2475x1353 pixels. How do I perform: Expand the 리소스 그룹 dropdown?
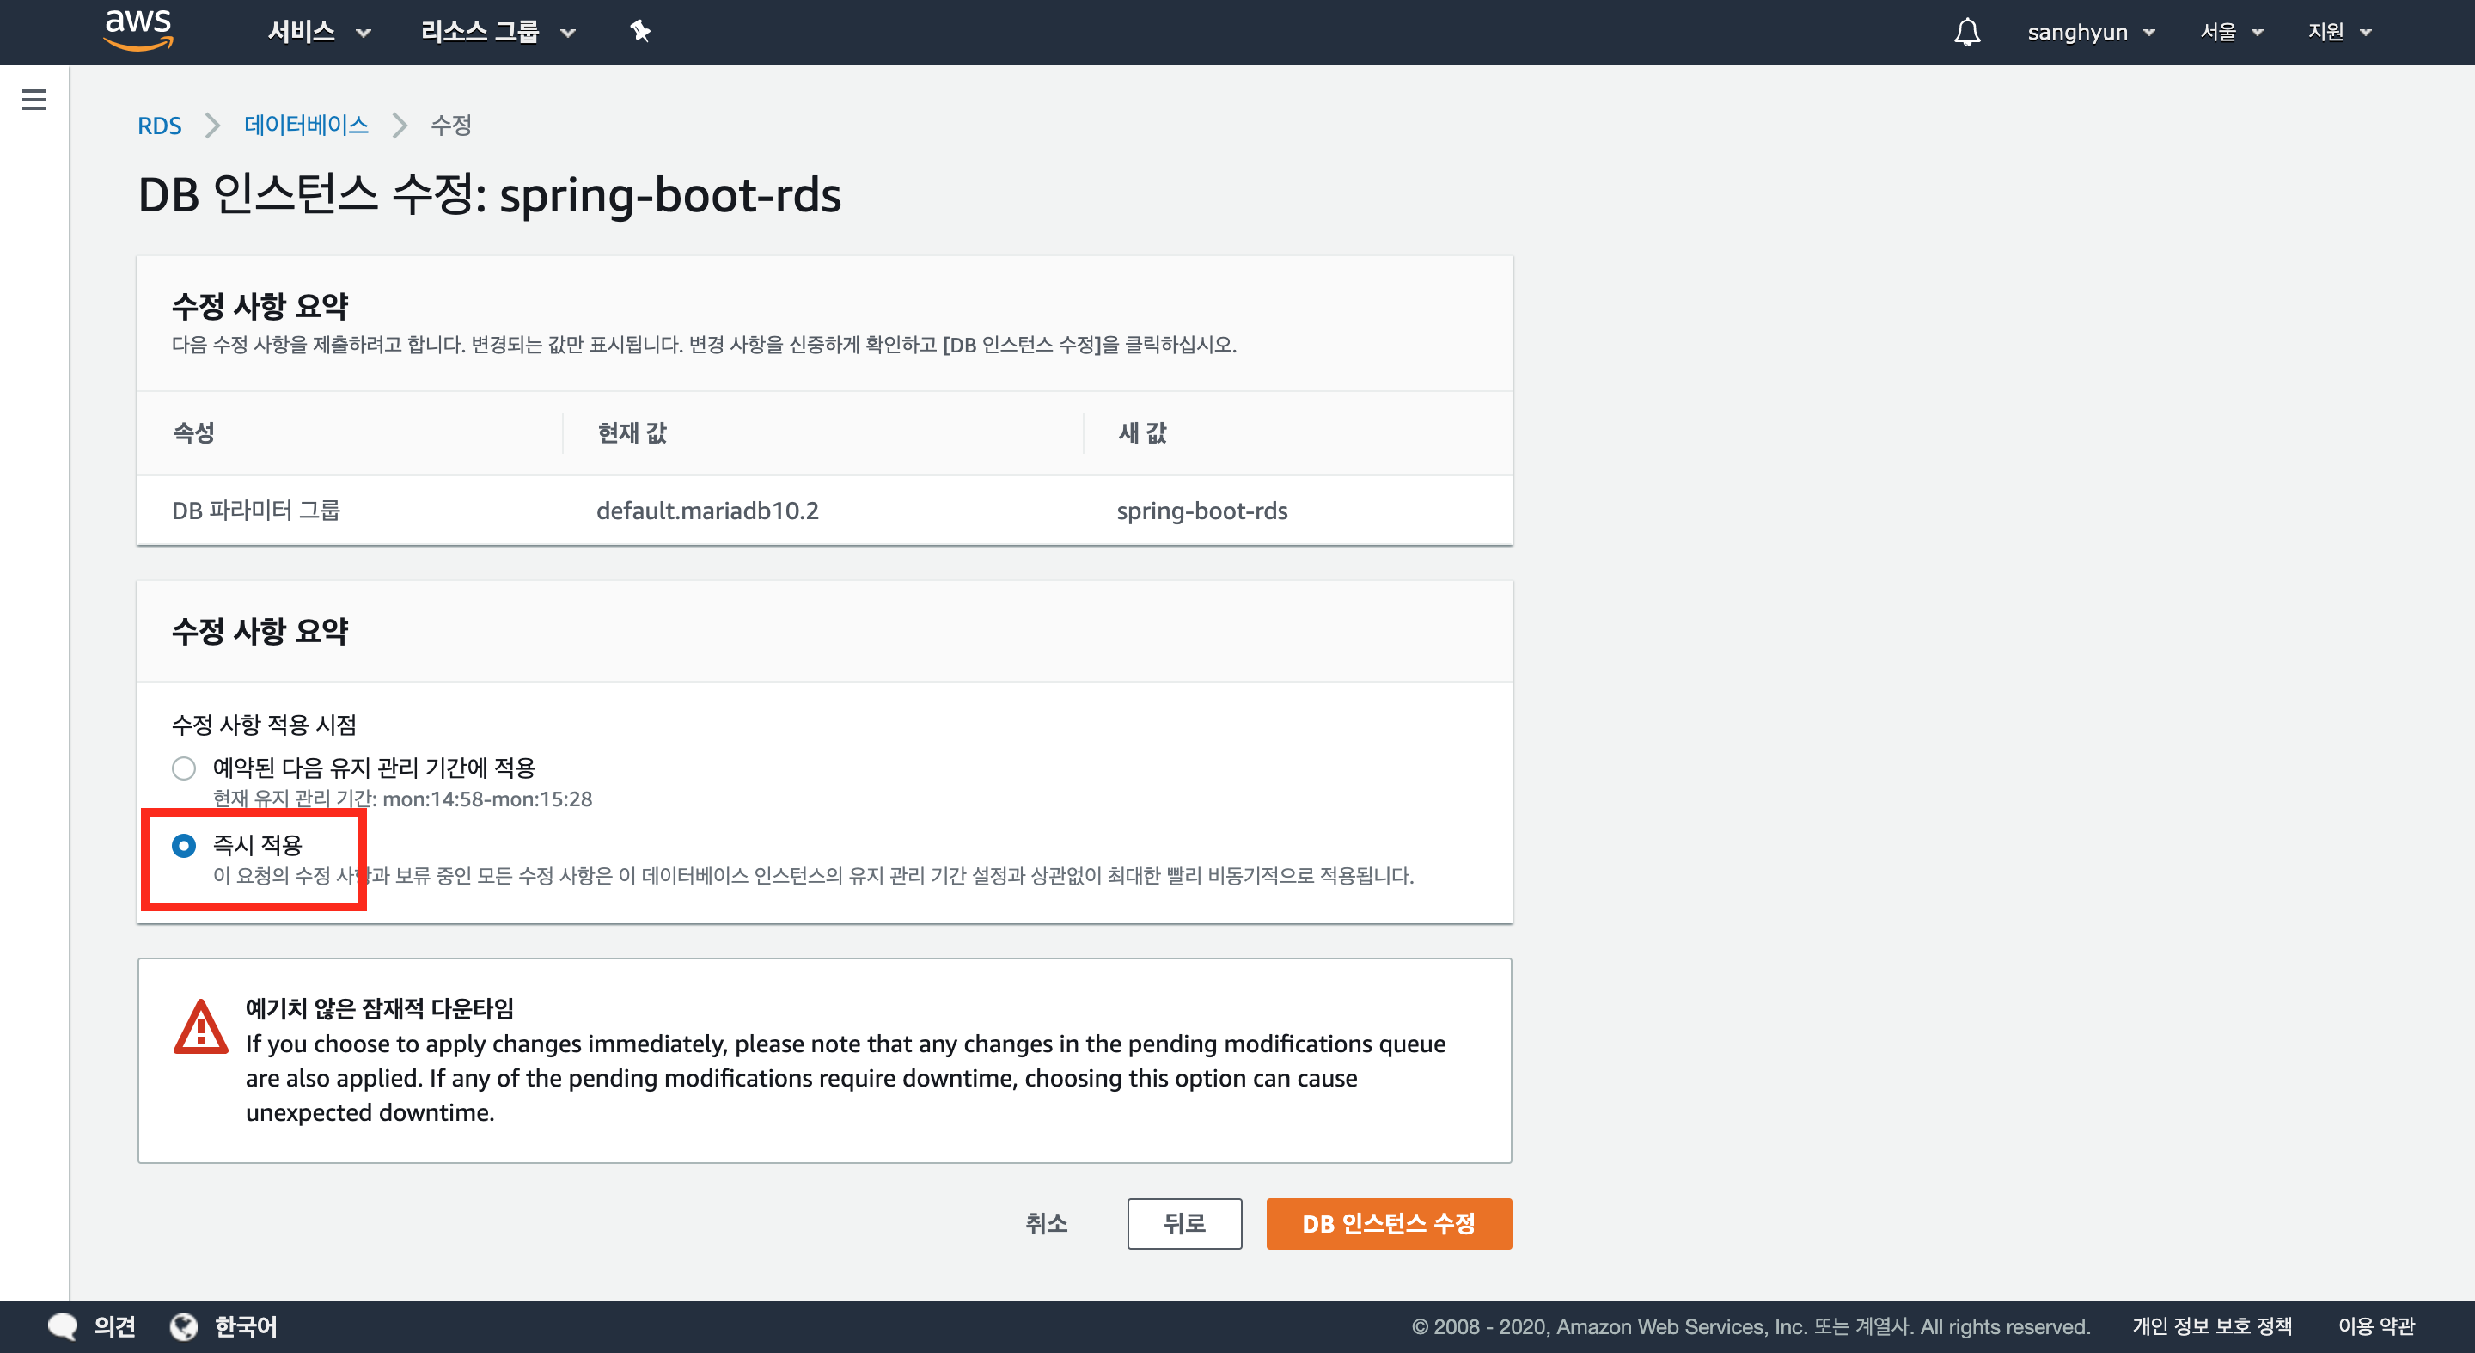click(497, 32)
